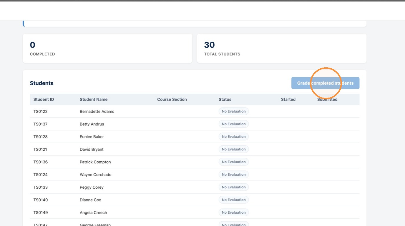The width and height of the screenshot is (405, 226).
Task: Click the Students section heading
Action: tap(42, 83)
